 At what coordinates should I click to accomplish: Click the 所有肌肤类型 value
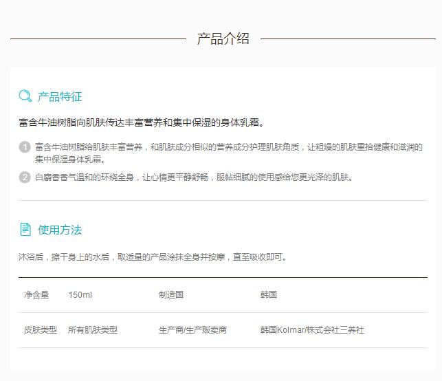pos(93,330)
